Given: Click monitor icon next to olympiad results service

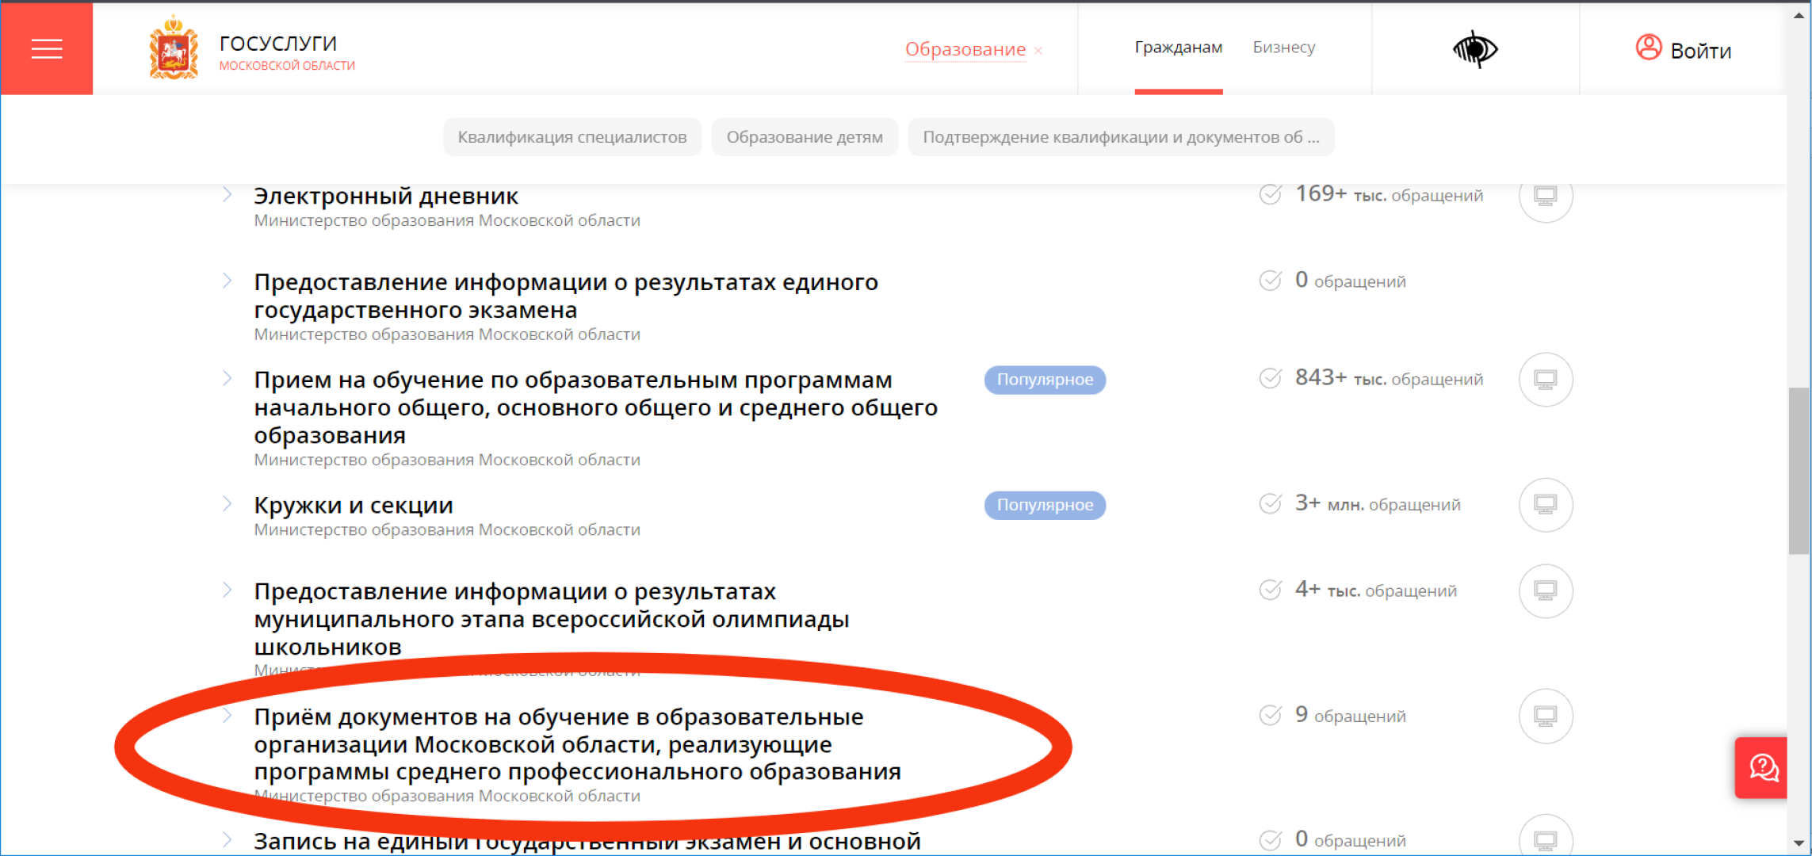Looking at the screenshot, I should pos(1545,590).
